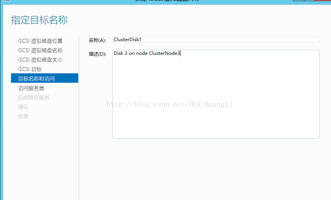The height and width of the screenshot is (200, 331).
Task: Select the 目标名称和访问 step
Action: tap(44, 78)
